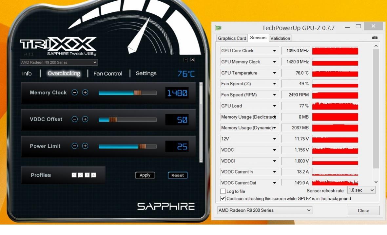The image size is (387, 235).
Task: Click the GPU-Z Close button
Action: coord(363,210)
